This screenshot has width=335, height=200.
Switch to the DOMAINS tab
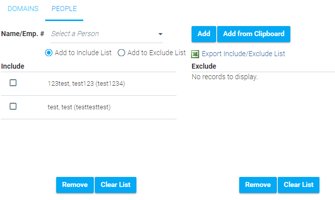[23, 9]
